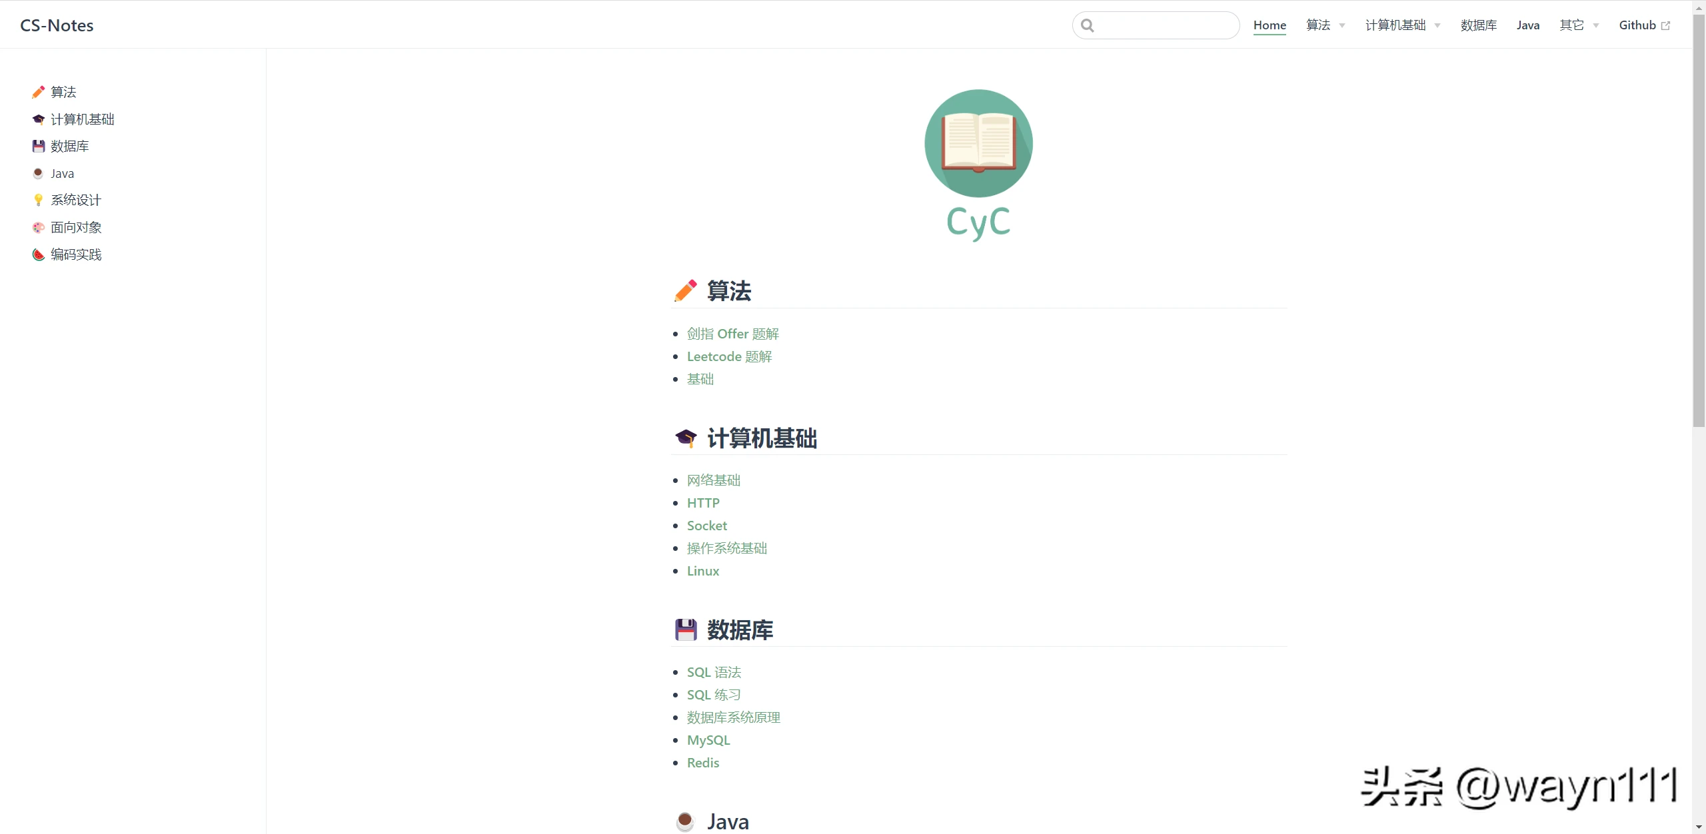Go to the Home nav item

(1270, 25)
